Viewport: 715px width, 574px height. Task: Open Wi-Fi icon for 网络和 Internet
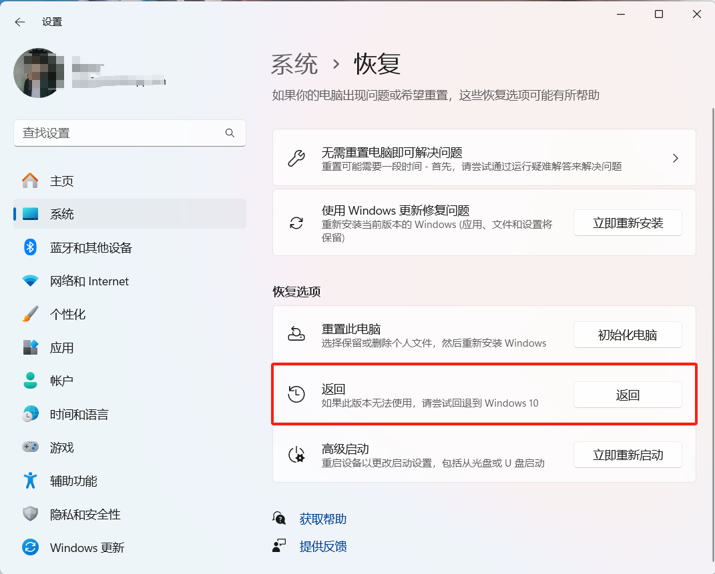(x=30, y=281)
